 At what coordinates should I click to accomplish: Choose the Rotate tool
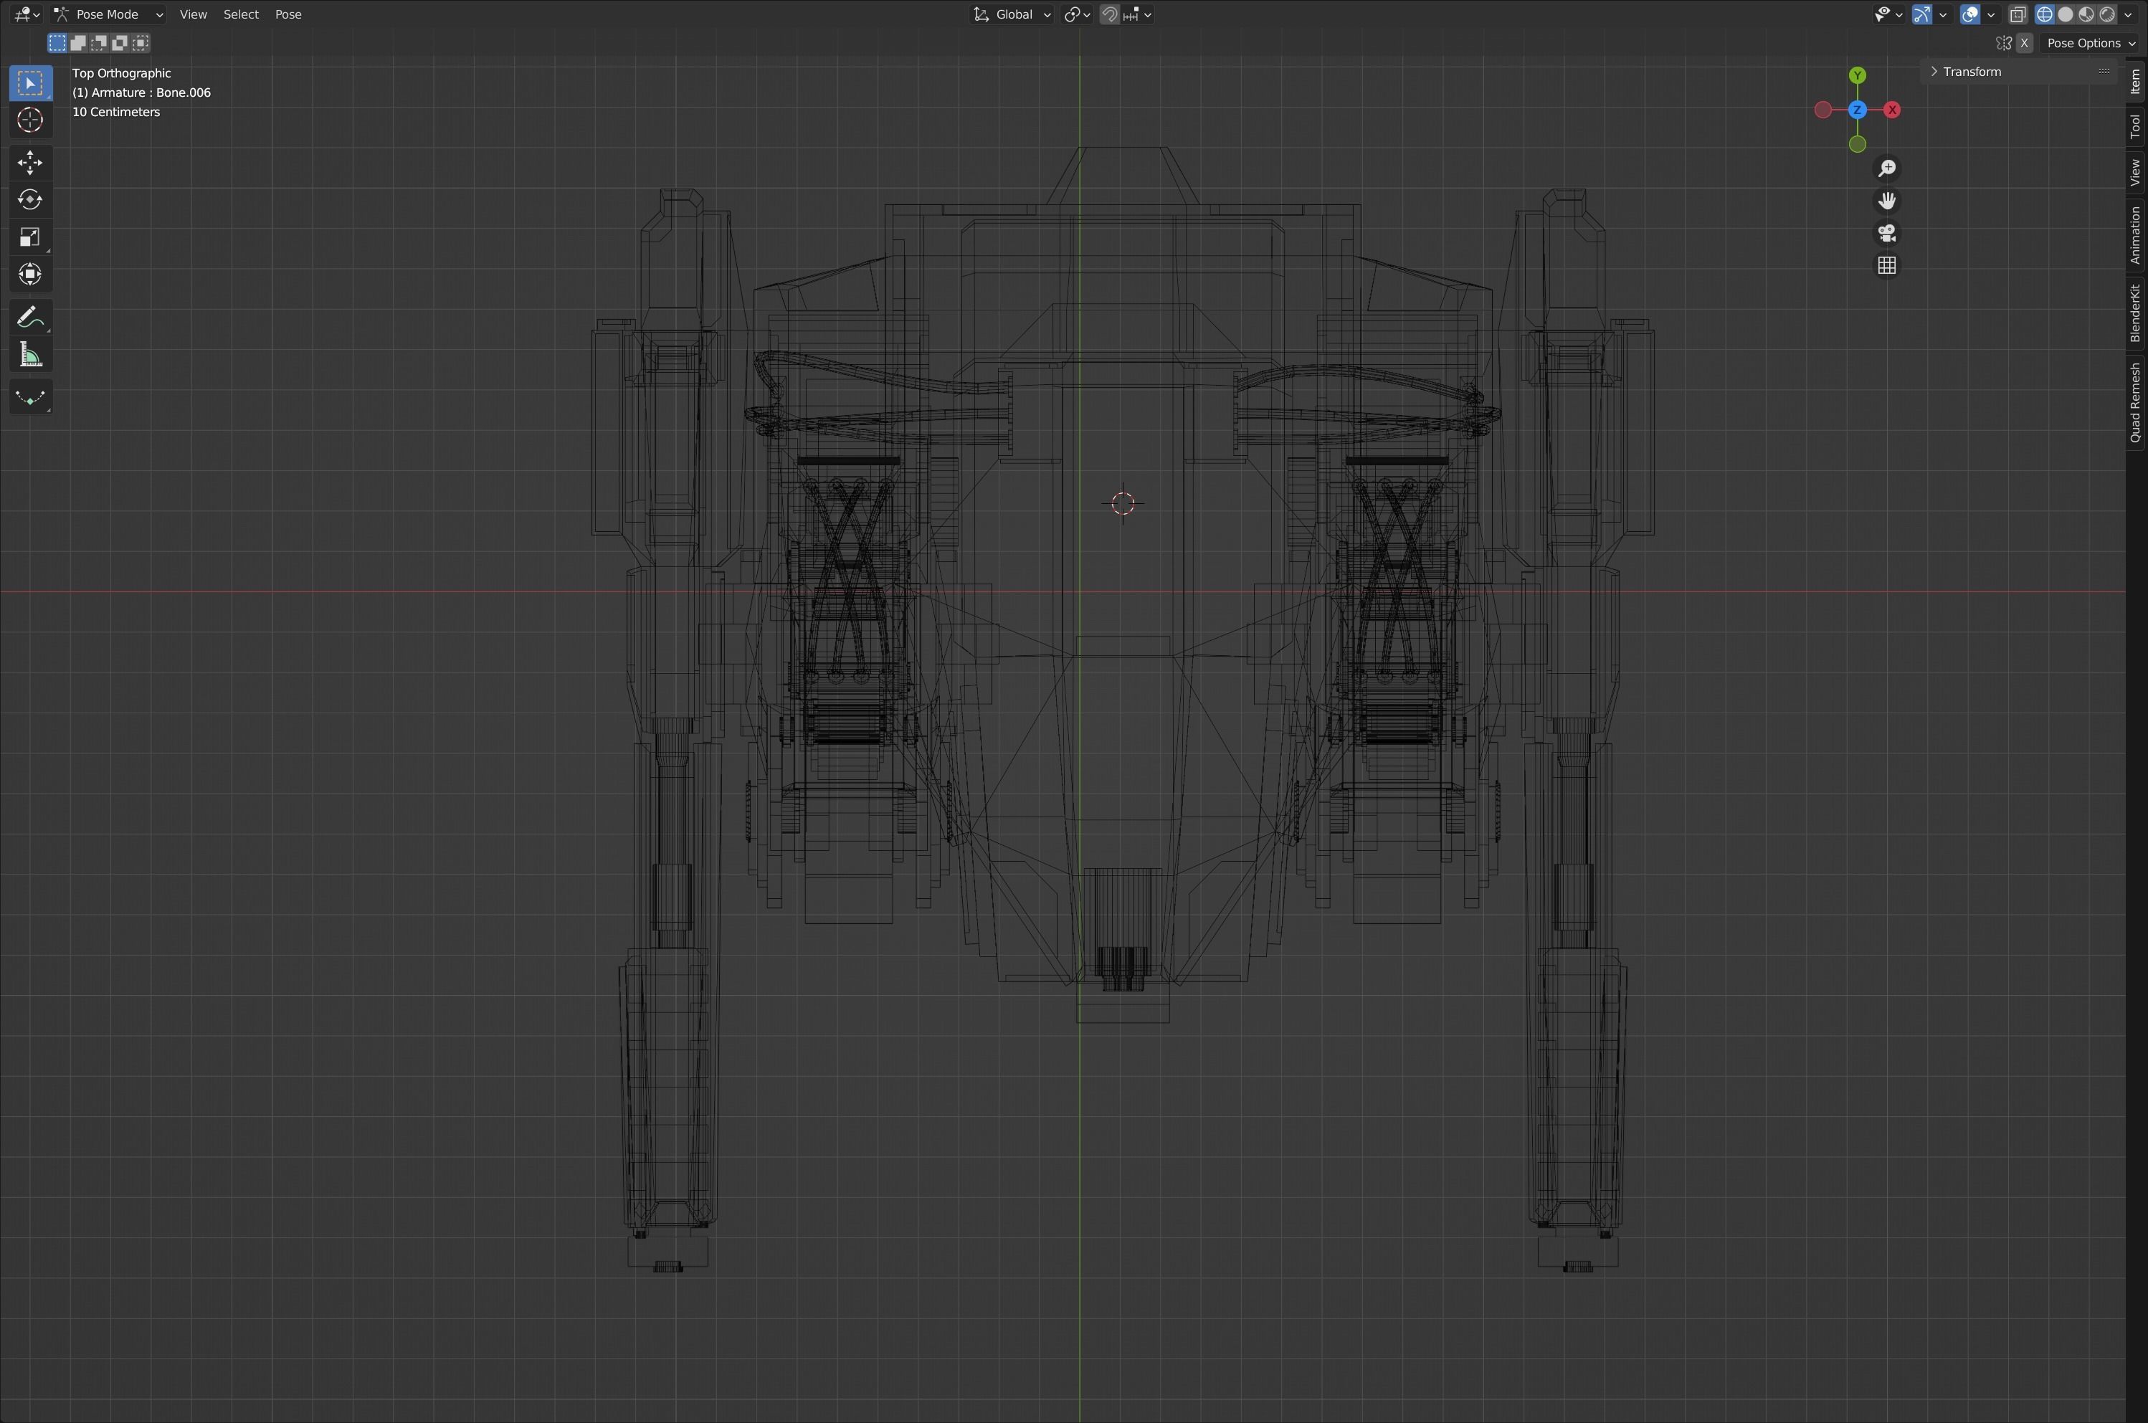pyautogui.click(x=30, y=200)
